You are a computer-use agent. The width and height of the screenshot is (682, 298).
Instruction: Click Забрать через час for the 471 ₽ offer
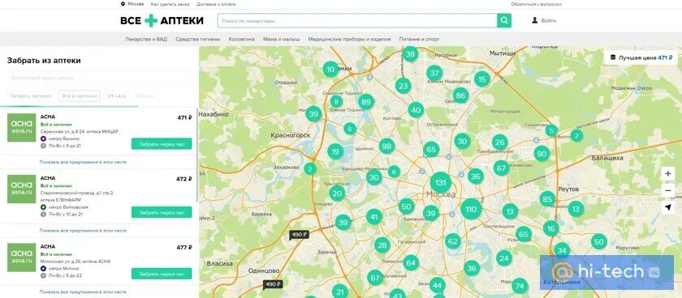[x=162, y=144]
